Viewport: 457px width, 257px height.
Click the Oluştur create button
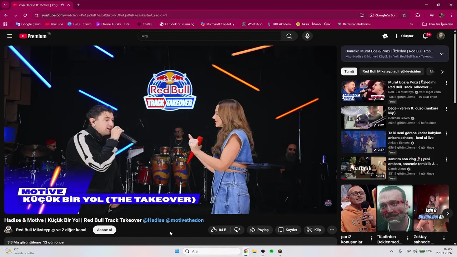404,36
